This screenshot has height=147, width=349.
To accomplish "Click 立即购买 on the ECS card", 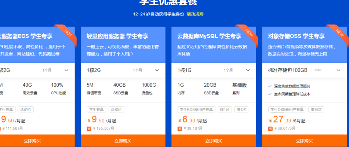I will click(37, 140).
